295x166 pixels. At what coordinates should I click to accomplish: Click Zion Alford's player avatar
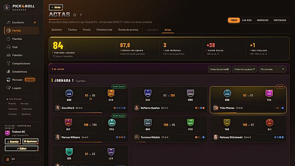pos(58,108)
